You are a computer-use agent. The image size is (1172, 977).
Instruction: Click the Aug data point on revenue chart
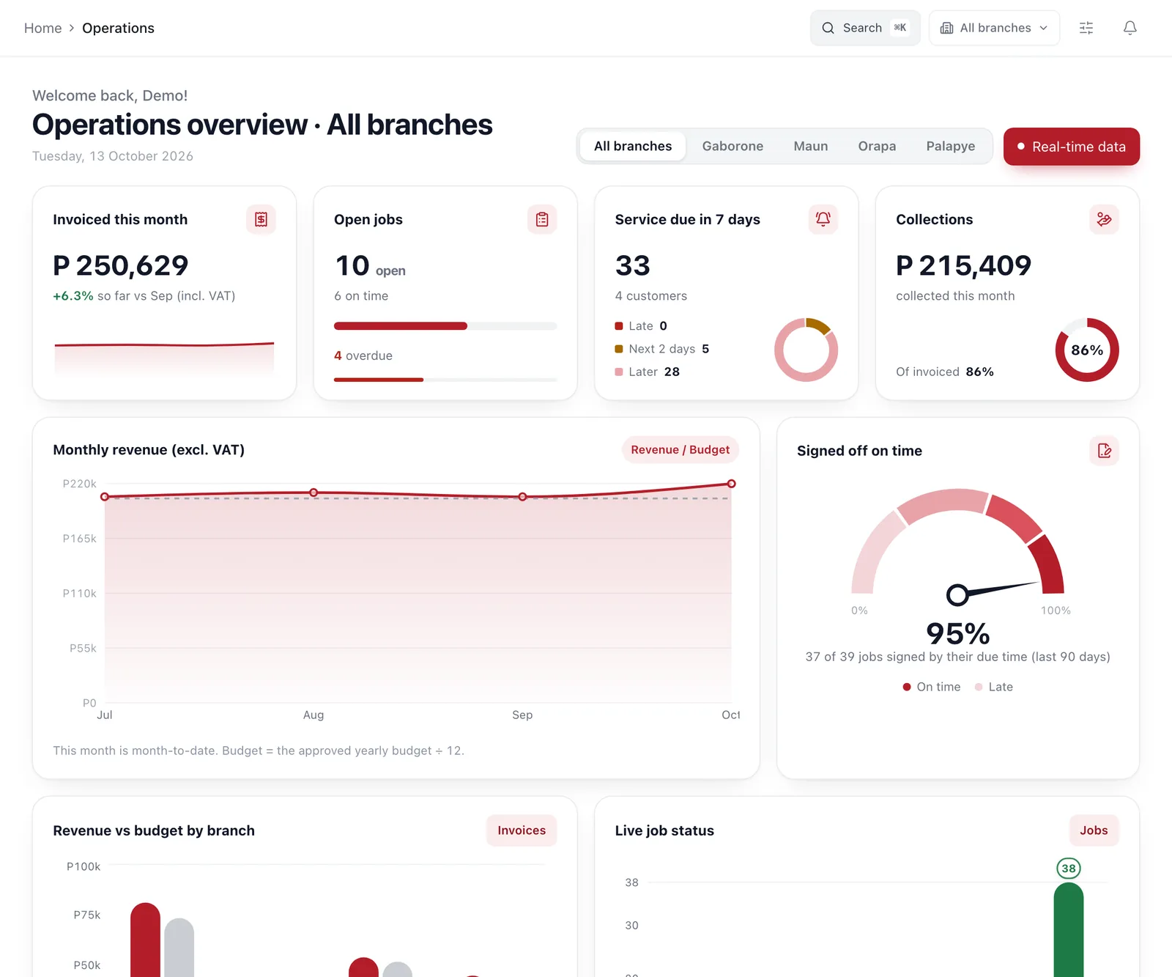(314, 493)
